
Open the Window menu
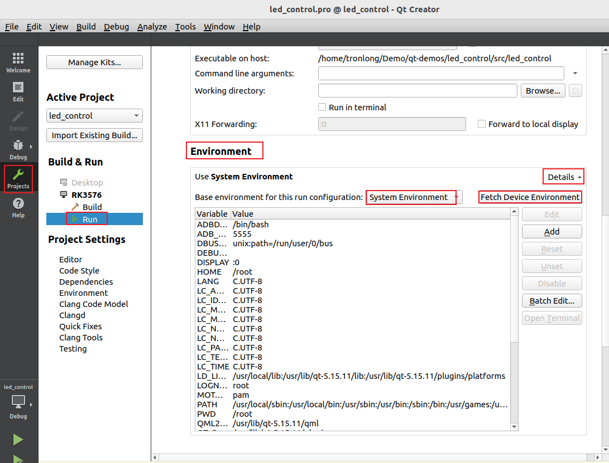[x=219, y=27]
